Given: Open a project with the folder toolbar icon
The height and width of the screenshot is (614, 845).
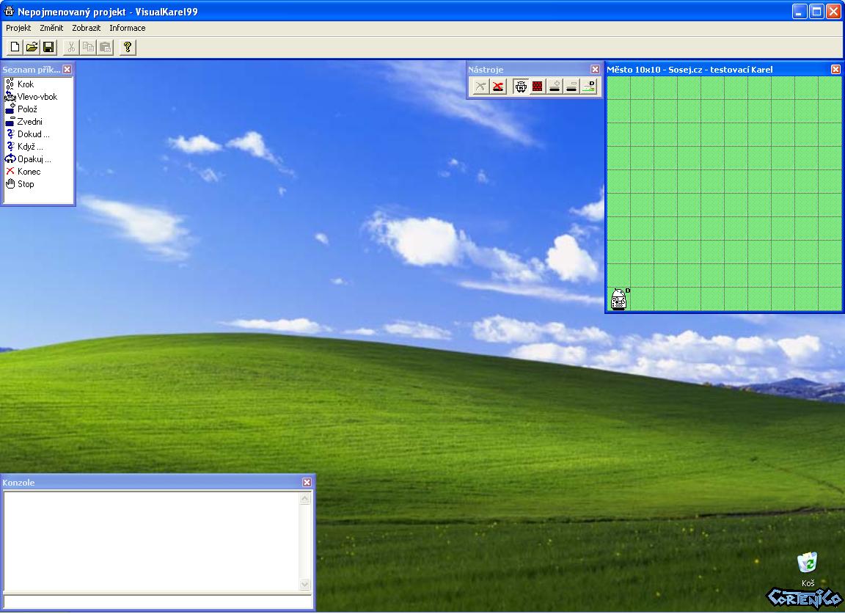Looking at the screenshot, I should coord(32,48).
